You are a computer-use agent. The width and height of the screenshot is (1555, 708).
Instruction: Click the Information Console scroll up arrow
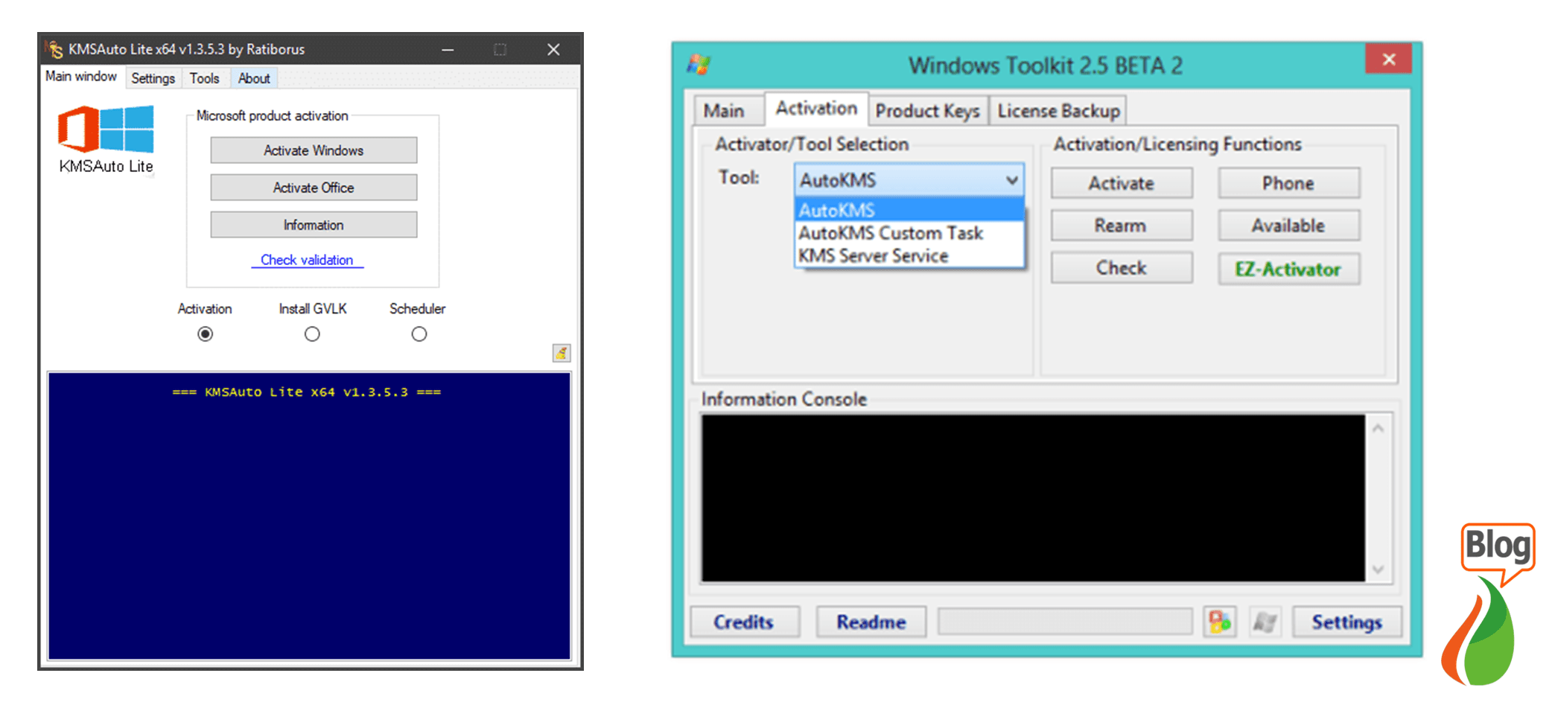click(x=1378, y=428)
